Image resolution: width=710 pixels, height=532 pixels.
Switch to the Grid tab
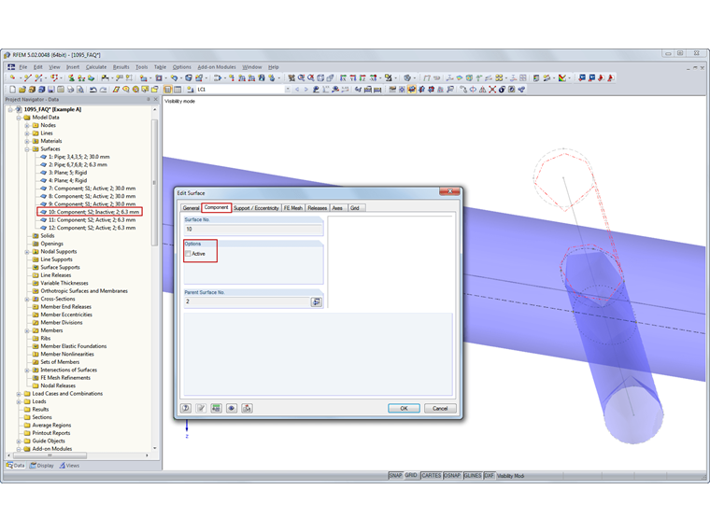coord(355,208)
